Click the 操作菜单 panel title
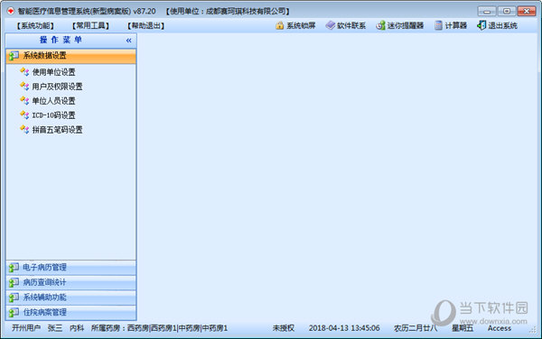 pos(61,40)
